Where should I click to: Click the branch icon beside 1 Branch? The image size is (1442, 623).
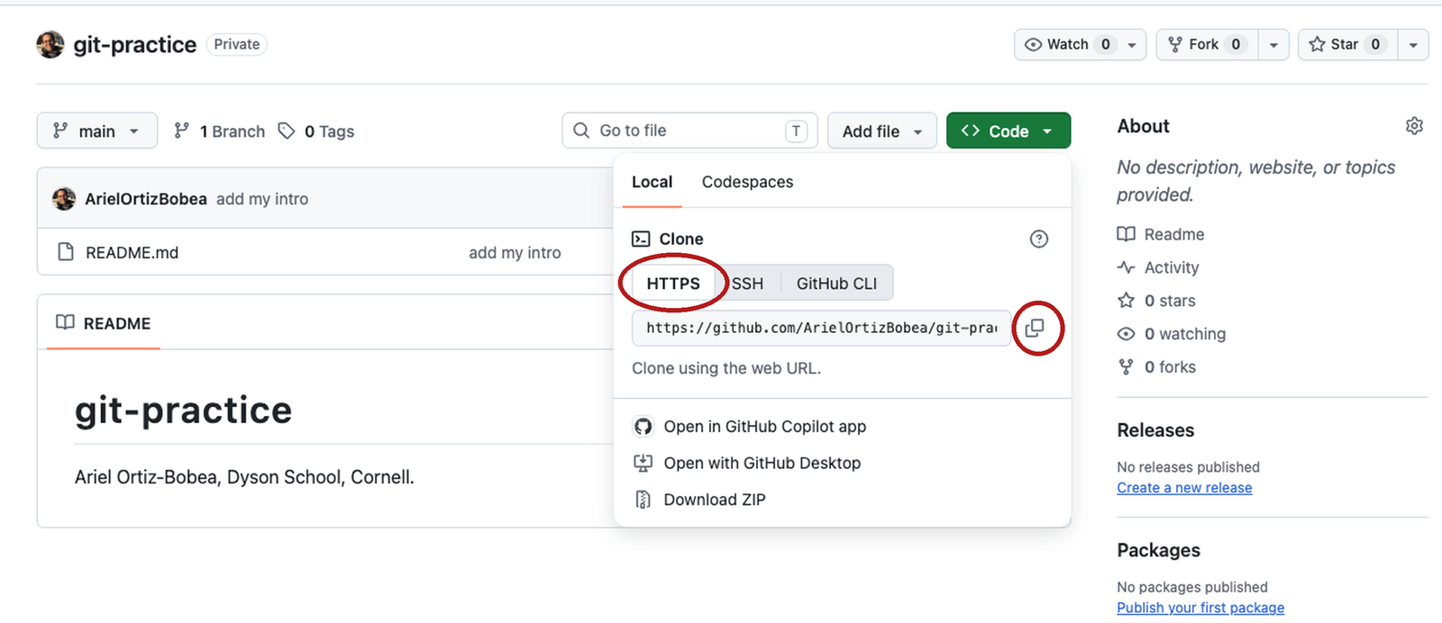[x=181, y=131]
